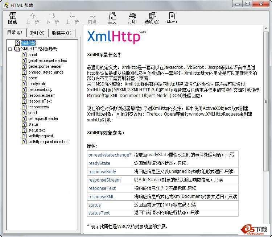Open the xmlhttprequest.members topic

point(49,142)
